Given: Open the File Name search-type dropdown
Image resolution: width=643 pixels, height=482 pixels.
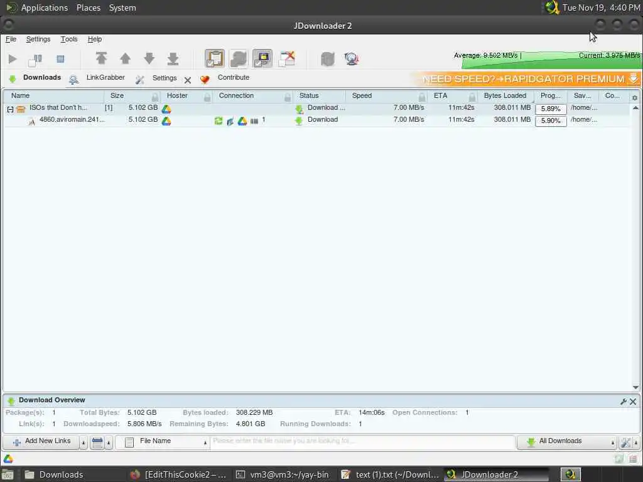Looking at the screenshot, I should point(163,442).
